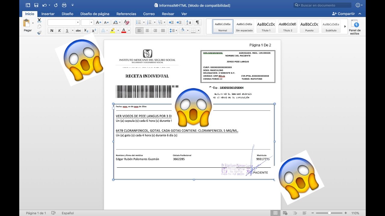Open line spacing dropdown
The image size is (385, 216).
click(x=173, y=31)
